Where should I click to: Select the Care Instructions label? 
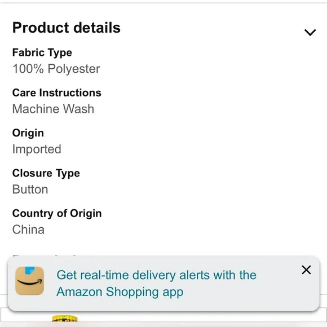(x=57, y=92)
